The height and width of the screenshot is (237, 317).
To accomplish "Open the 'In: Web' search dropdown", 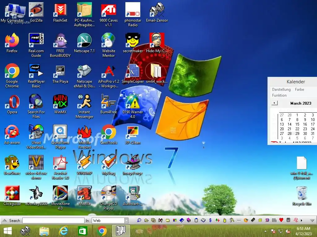I will (x=126, y=220).
